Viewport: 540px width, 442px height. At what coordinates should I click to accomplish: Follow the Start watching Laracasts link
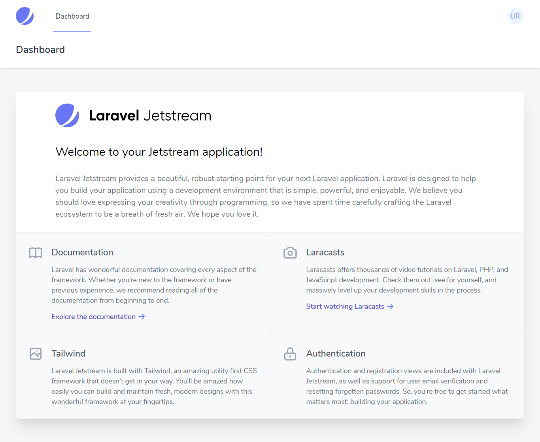click(x=349, y=306)
